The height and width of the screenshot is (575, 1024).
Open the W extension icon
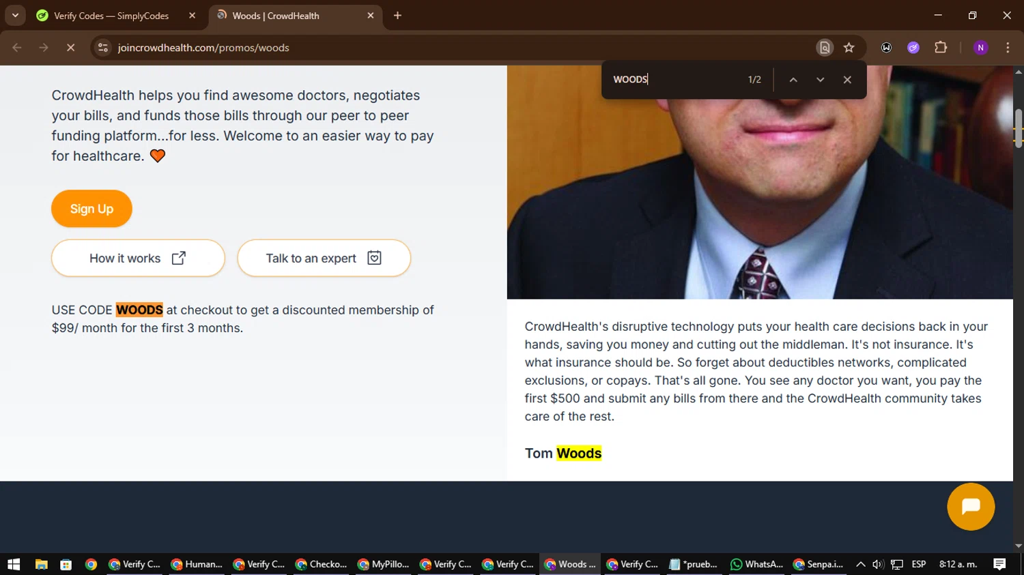pos(886,48)
